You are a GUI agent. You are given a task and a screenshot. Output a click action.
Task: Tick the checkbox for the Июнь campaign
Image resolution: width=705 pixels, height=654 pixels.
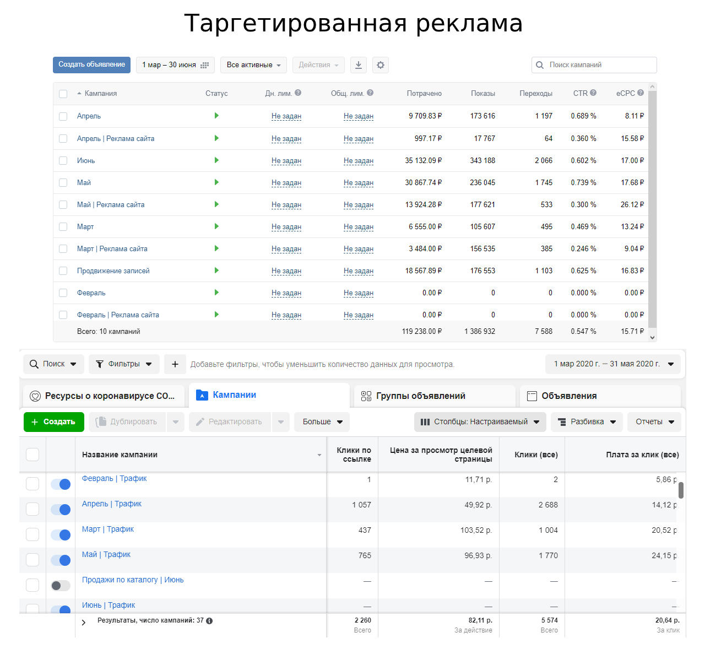coord(63,161)
